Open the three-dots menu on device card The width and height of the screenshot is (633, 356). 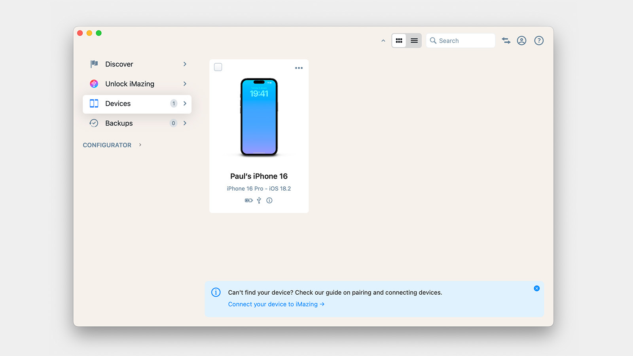pos(299,68)
